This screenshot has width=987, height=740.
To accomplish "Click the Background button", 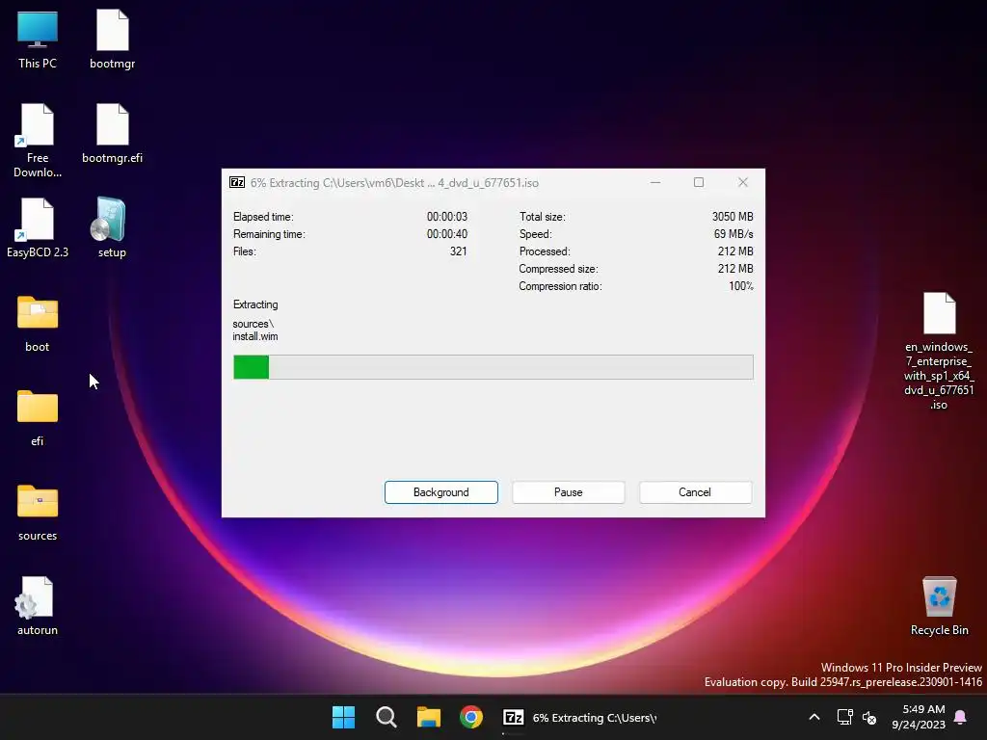I will point(441,492).
